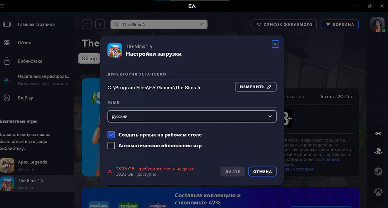Navigate forward with the right arrow

pyautogui.click(x=100, y=24)
